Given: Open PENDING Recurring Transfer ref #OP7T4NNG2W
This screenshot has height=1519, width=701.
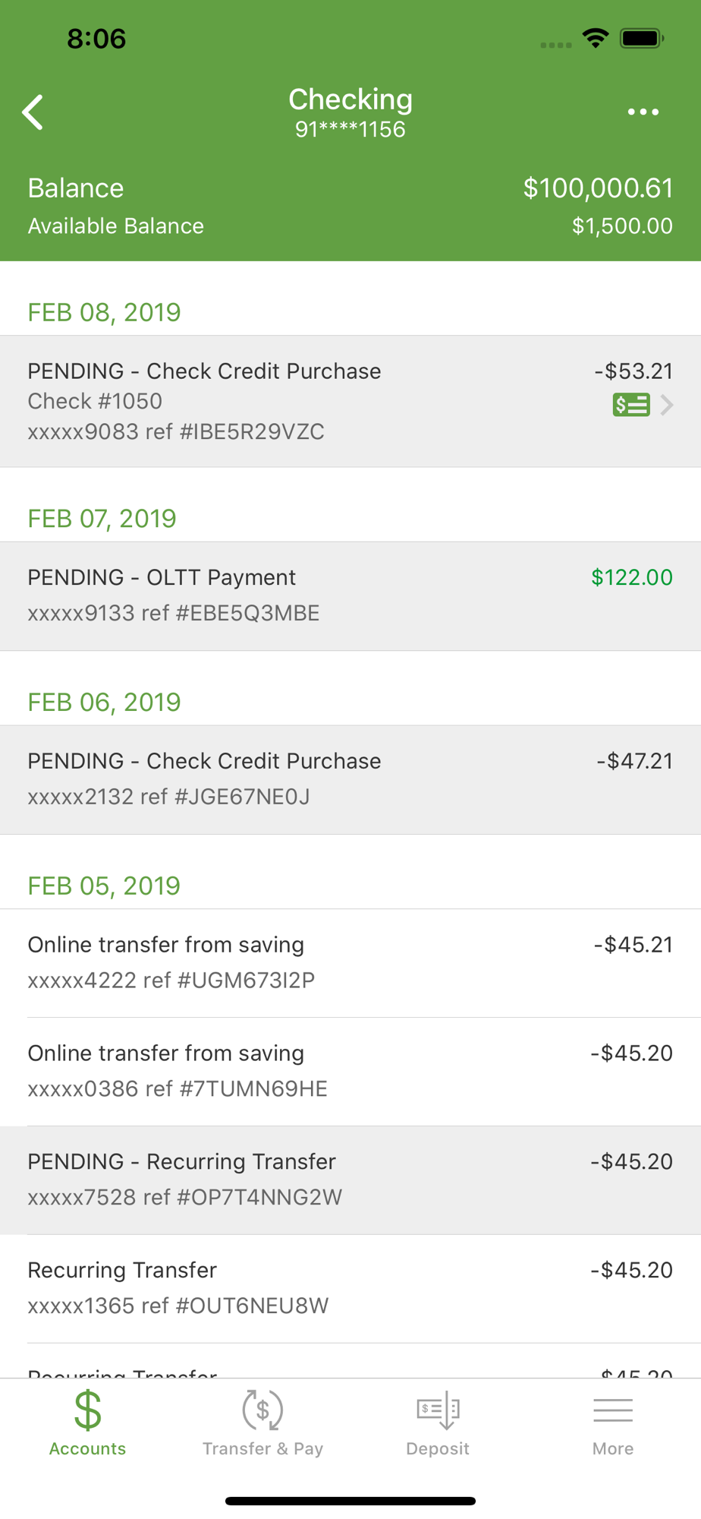Looking at the screenshot, I should click(350, 1180).
